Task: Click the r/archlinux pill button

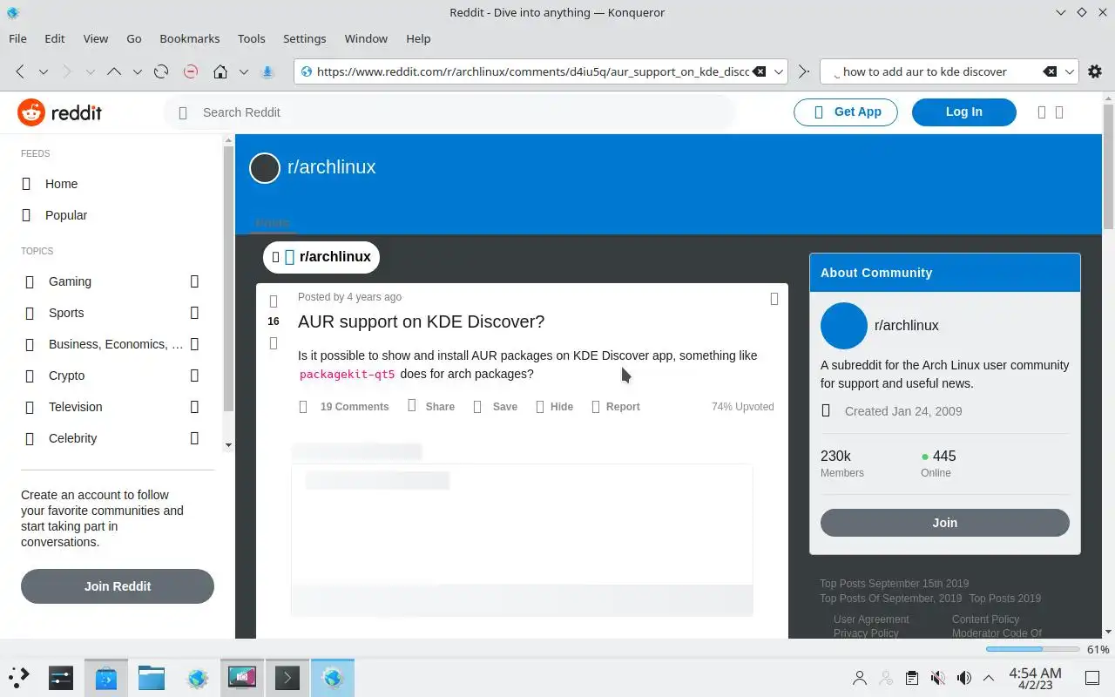Action: 321,257
